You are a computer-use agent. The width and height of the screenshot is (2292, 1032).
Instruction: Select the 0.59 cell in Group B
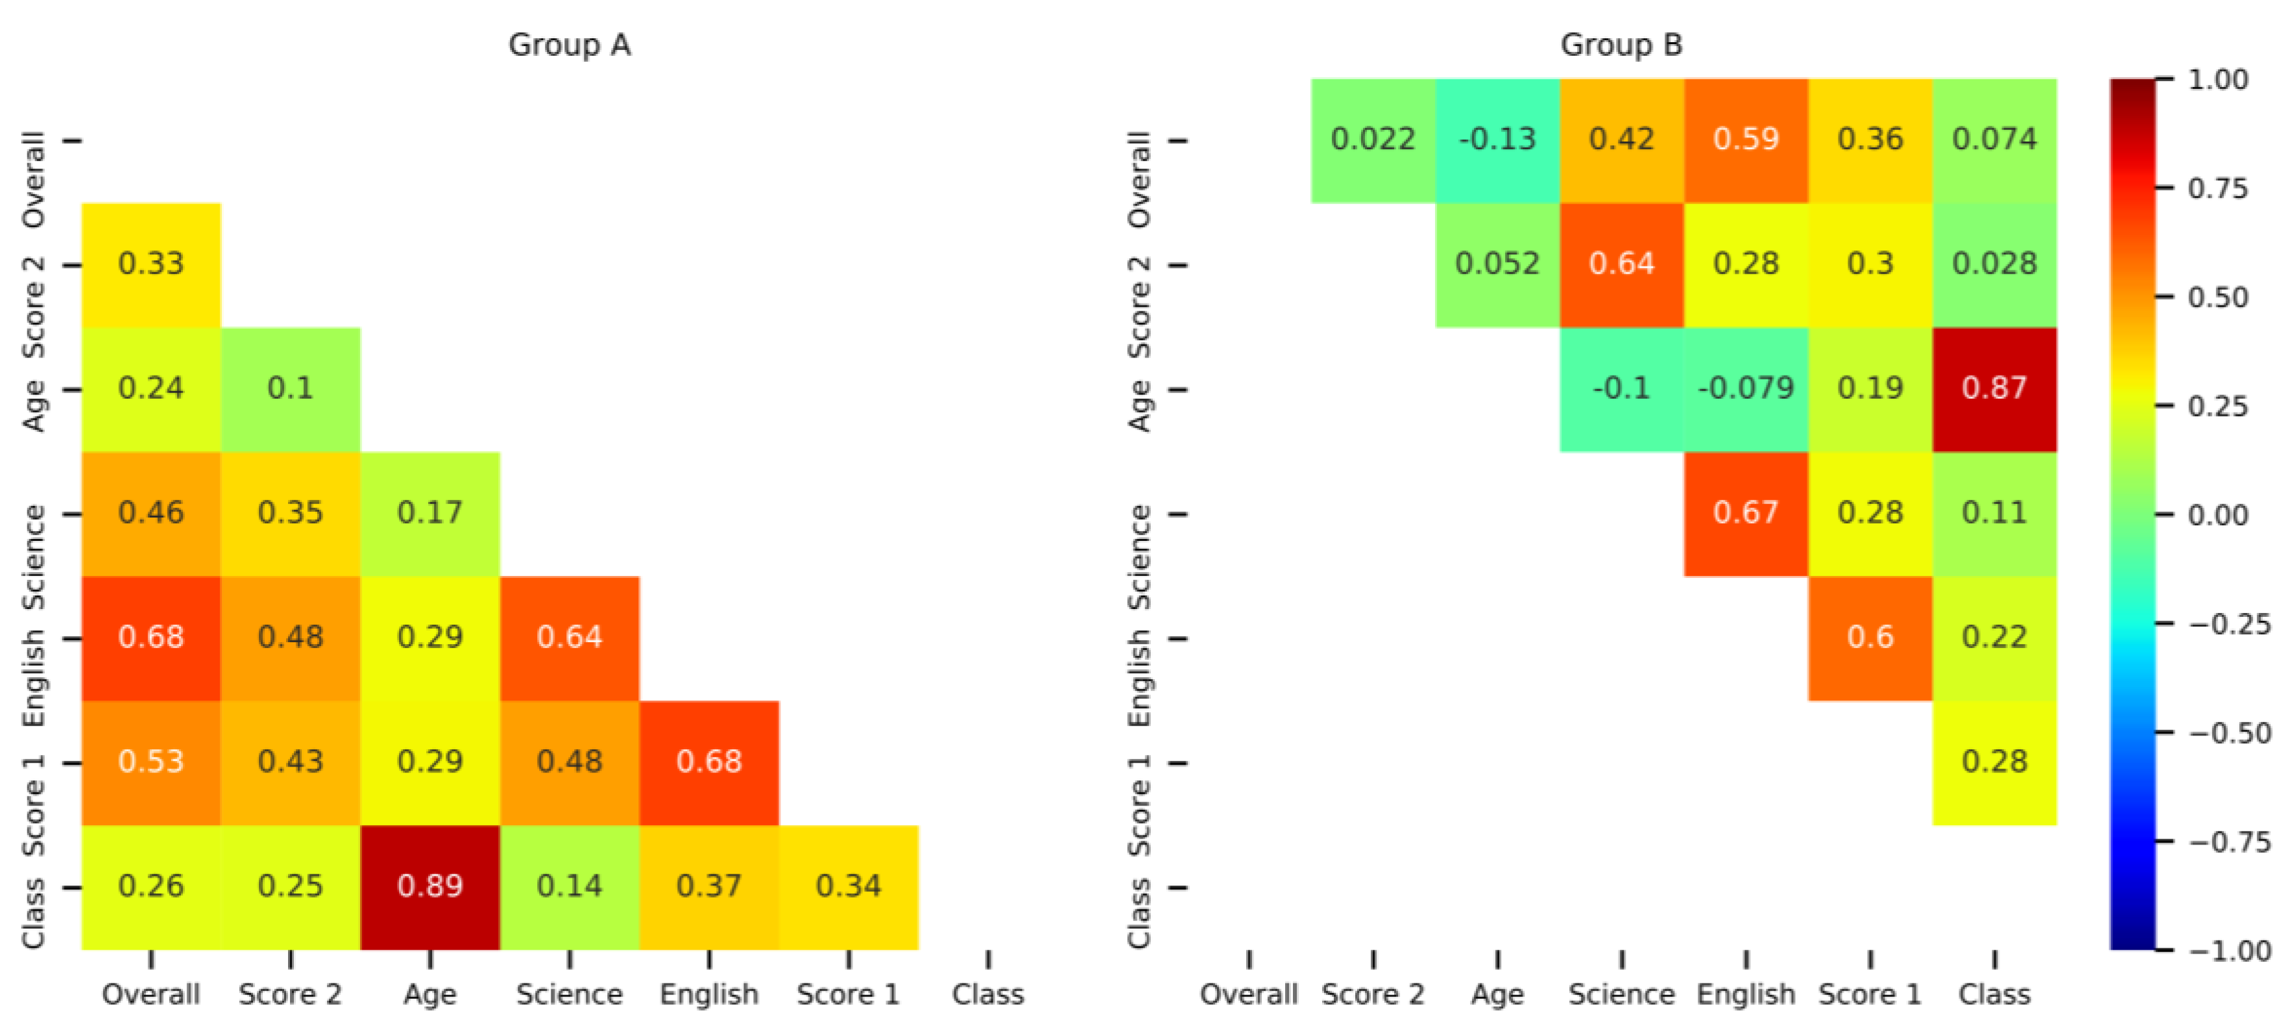click(x=1746, y=139)
